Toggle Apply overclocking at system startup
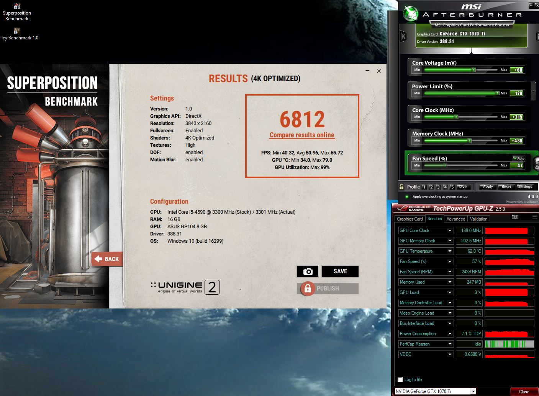Viewport: 539px width, 396px height. [x=407, y=196]
